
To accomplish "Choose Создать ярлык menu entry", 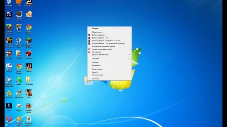I will tap(110, 69).
